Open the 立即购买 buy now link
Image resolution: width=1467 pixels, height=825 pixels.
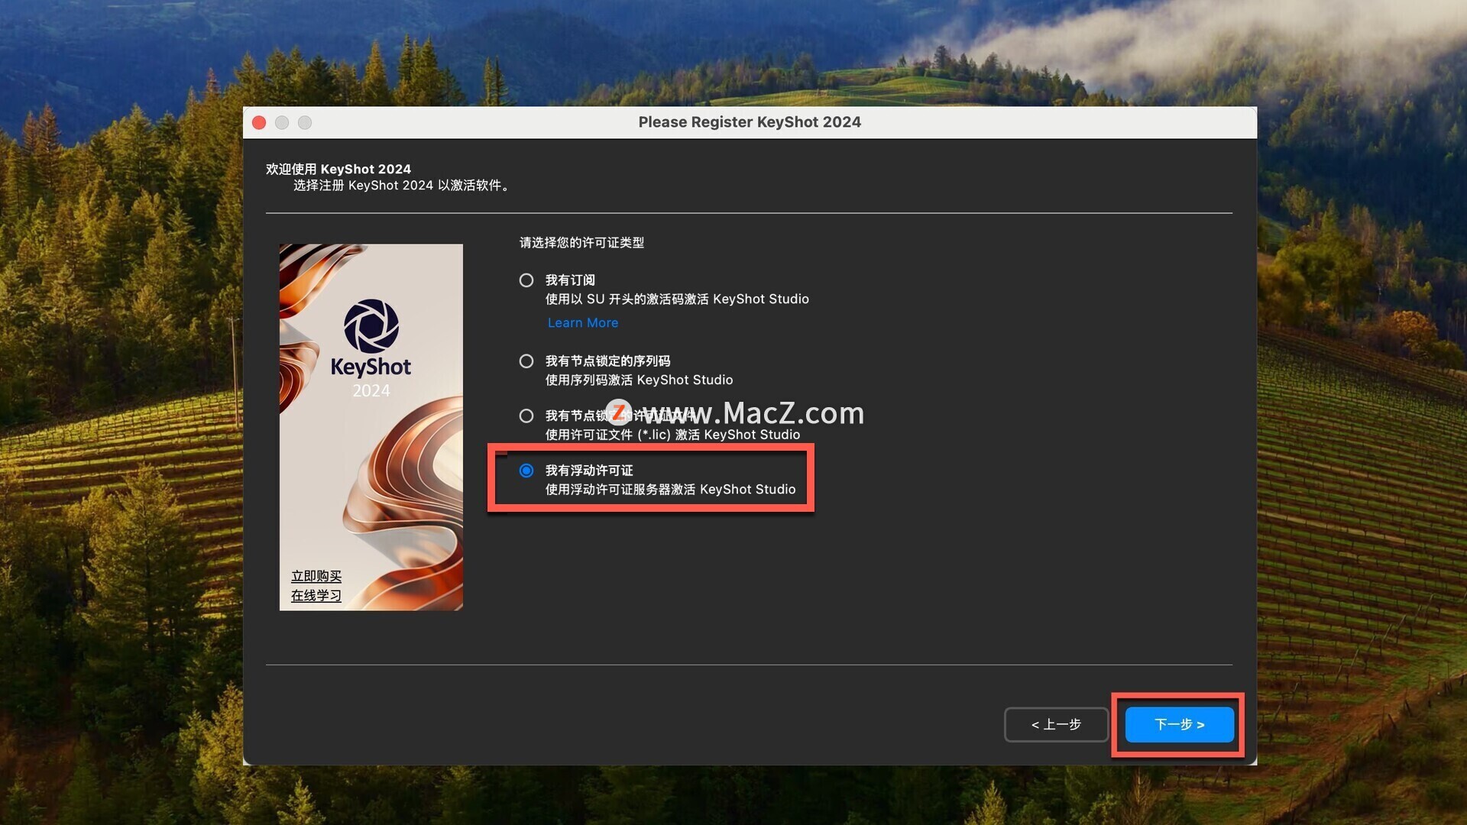tap(316, 576)
